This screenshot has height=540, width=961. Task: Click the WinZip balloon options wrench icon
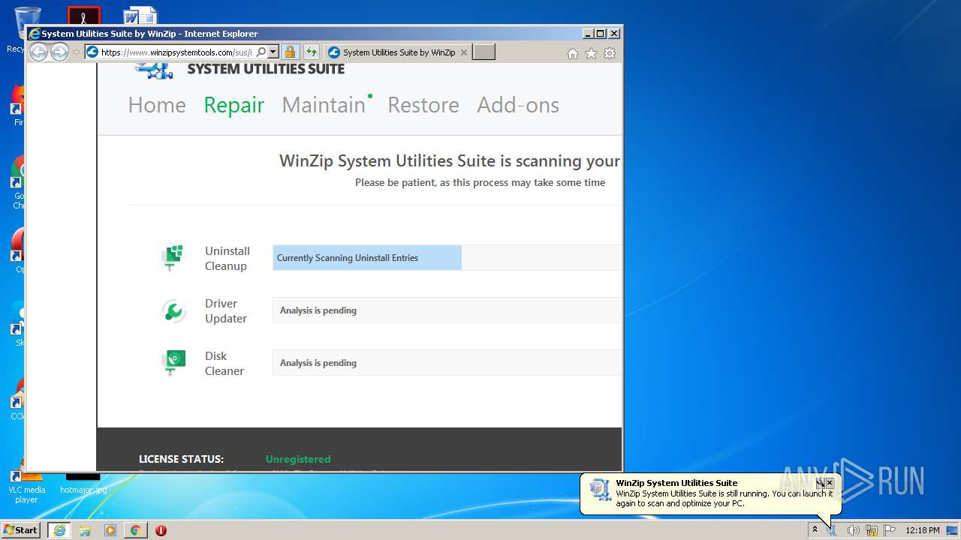click(821, 483)
